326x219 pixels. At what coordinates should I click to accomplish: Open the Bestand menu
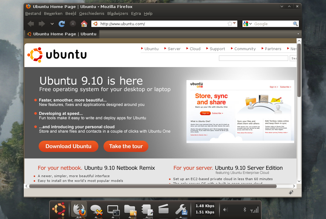pos(33,13)
